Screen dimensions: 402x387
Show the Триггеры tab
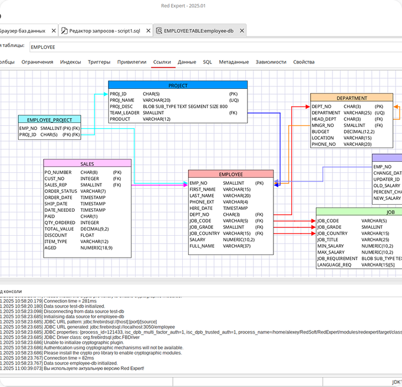99,62
